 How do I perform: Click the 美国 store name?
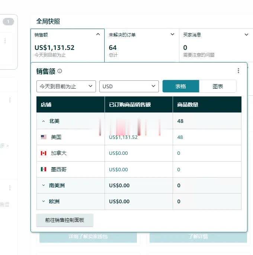(x=56, y=137)
